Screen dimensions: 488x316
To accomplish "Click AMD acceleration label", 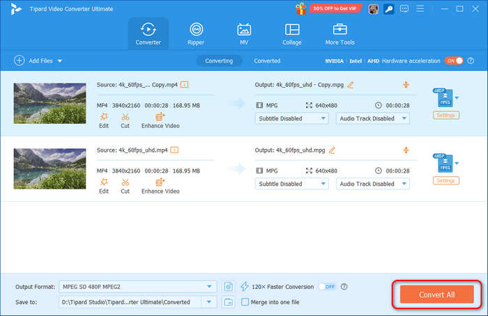I will click(373, 61).
